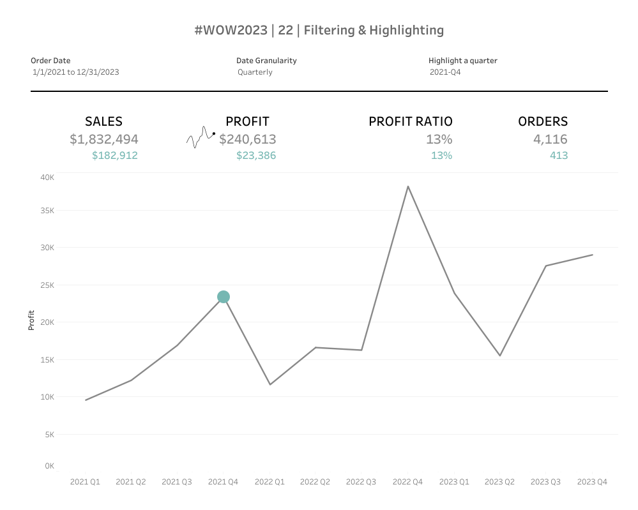Click the teal $182,912 quarter sales value
This screenshot has height=510, width=638.
point(114,155)
